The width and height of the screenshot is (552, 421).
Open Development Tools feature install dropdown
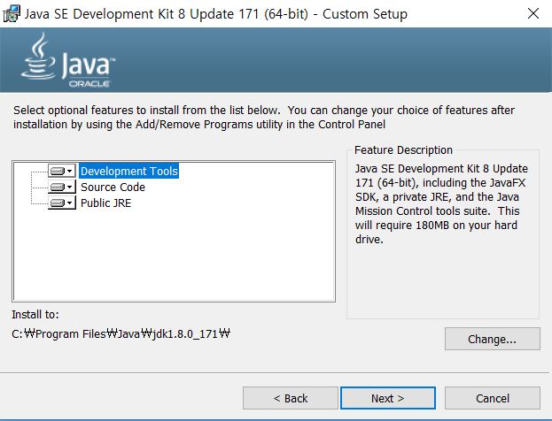pyautogui.click(x=62, y=171)
